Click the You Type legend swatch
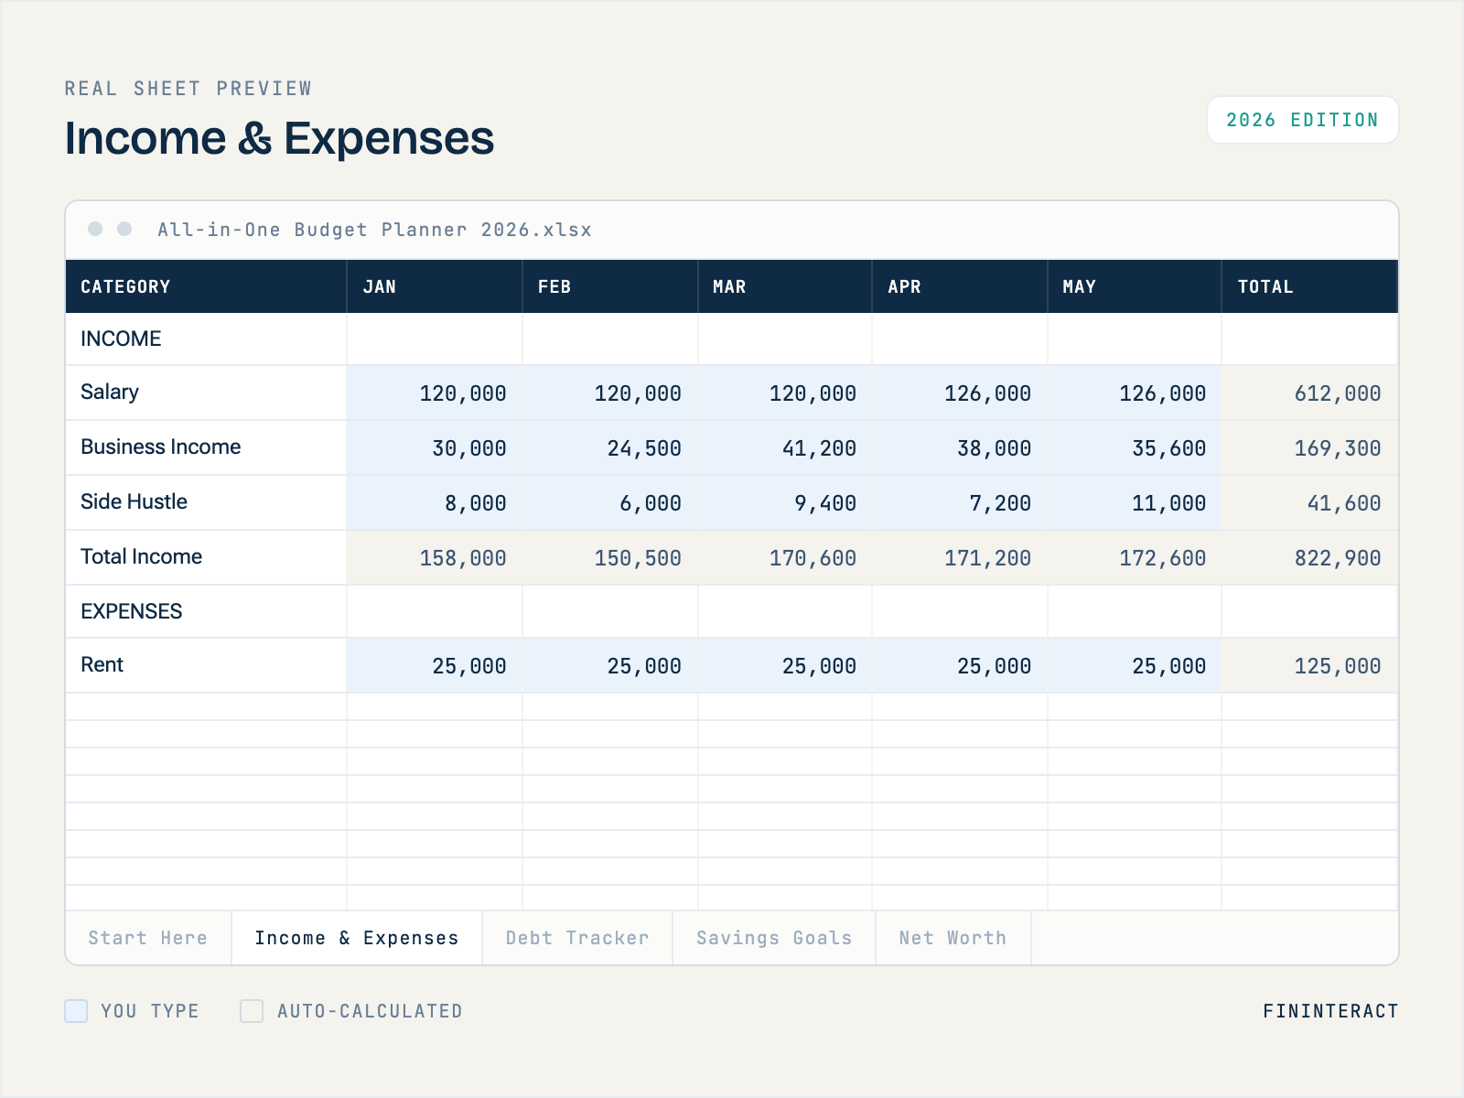This screenshot has width=1464, height=1098. pos(76,1011)
